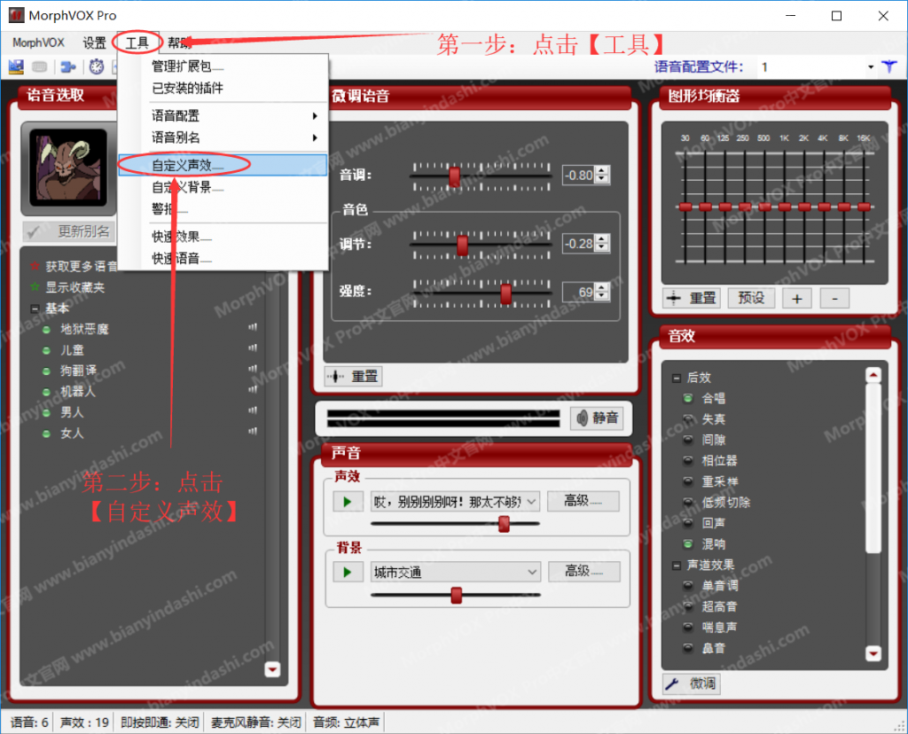908x734 pixels.
Task: Click the demon voice avatar thumbnail
Action: (68, 168)
